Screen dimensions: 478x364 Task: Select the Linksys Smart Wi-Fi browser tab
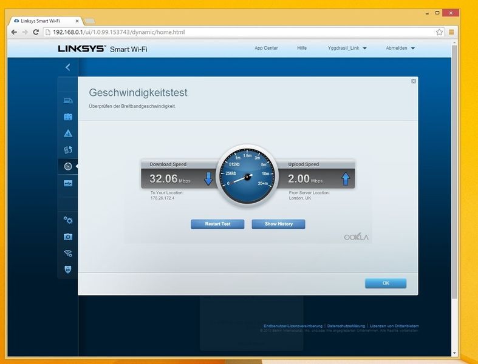point(46,21)
